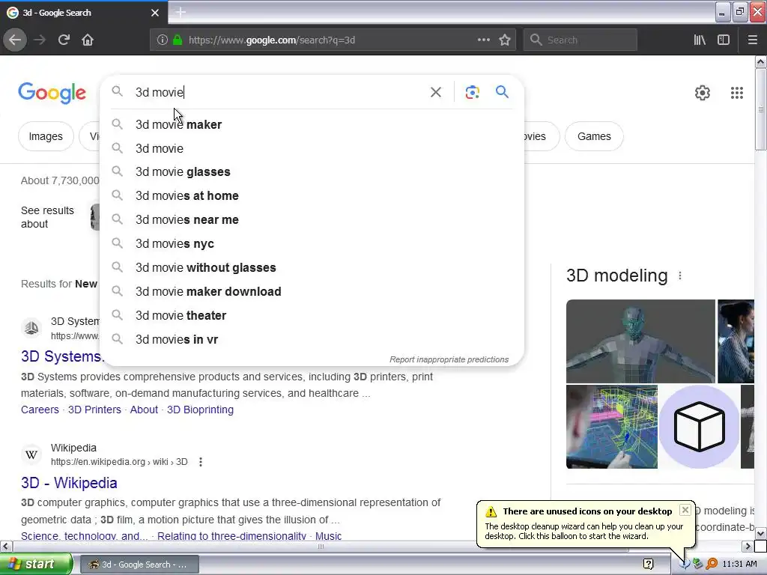The image size is (767, 575).
Task: Open the Firefox Library icon
Action: pos(700,40)
